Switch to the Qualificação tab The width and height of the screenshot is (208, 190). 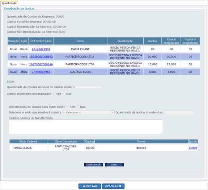click(9, 3)
